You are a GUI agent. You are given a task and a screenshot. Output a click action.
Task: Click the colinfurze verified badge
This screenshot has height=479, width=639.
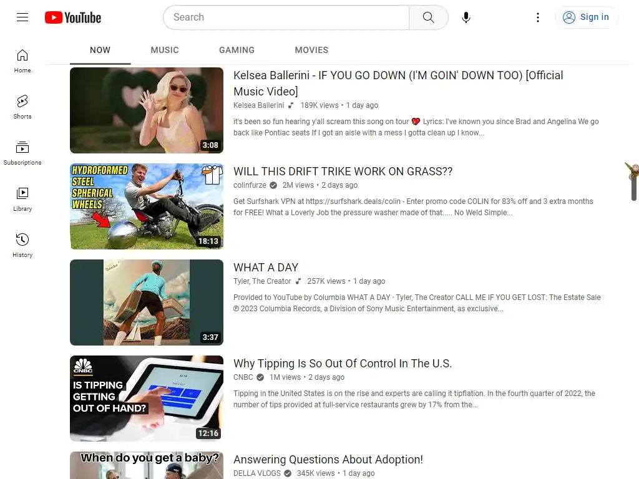click(x=273, y=185)
